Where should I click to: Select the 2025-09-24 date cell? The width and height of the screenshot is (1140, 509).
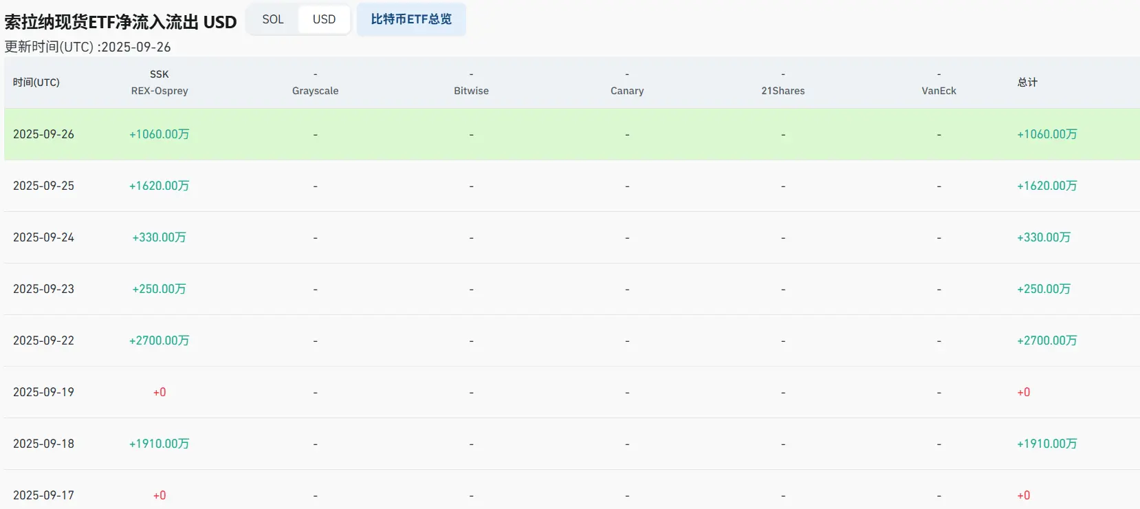click(x=43, y=237)
